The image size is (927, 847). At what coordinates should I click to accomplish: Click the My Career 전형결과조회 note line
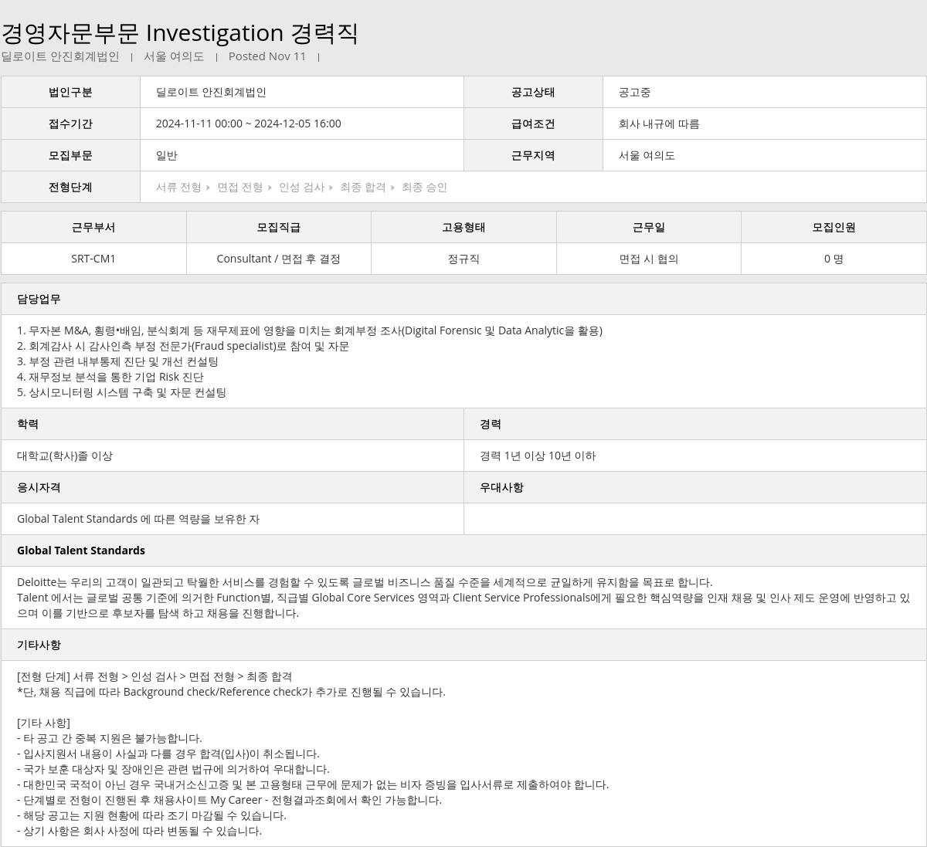click(x=229, y=800)
